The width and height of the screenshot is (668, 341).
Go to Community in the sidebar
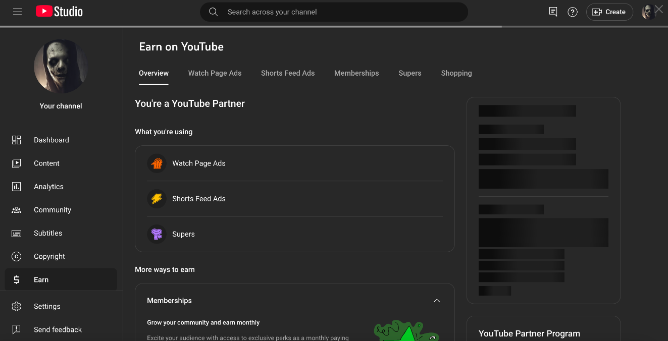tap(61, 210)
